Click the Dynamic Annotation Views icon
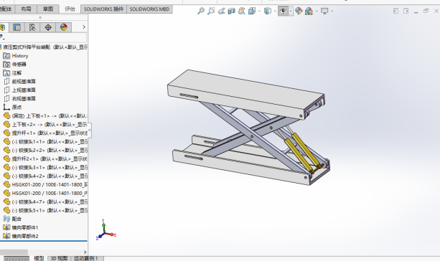The image size is (440, 261). (x=242, y=11)
